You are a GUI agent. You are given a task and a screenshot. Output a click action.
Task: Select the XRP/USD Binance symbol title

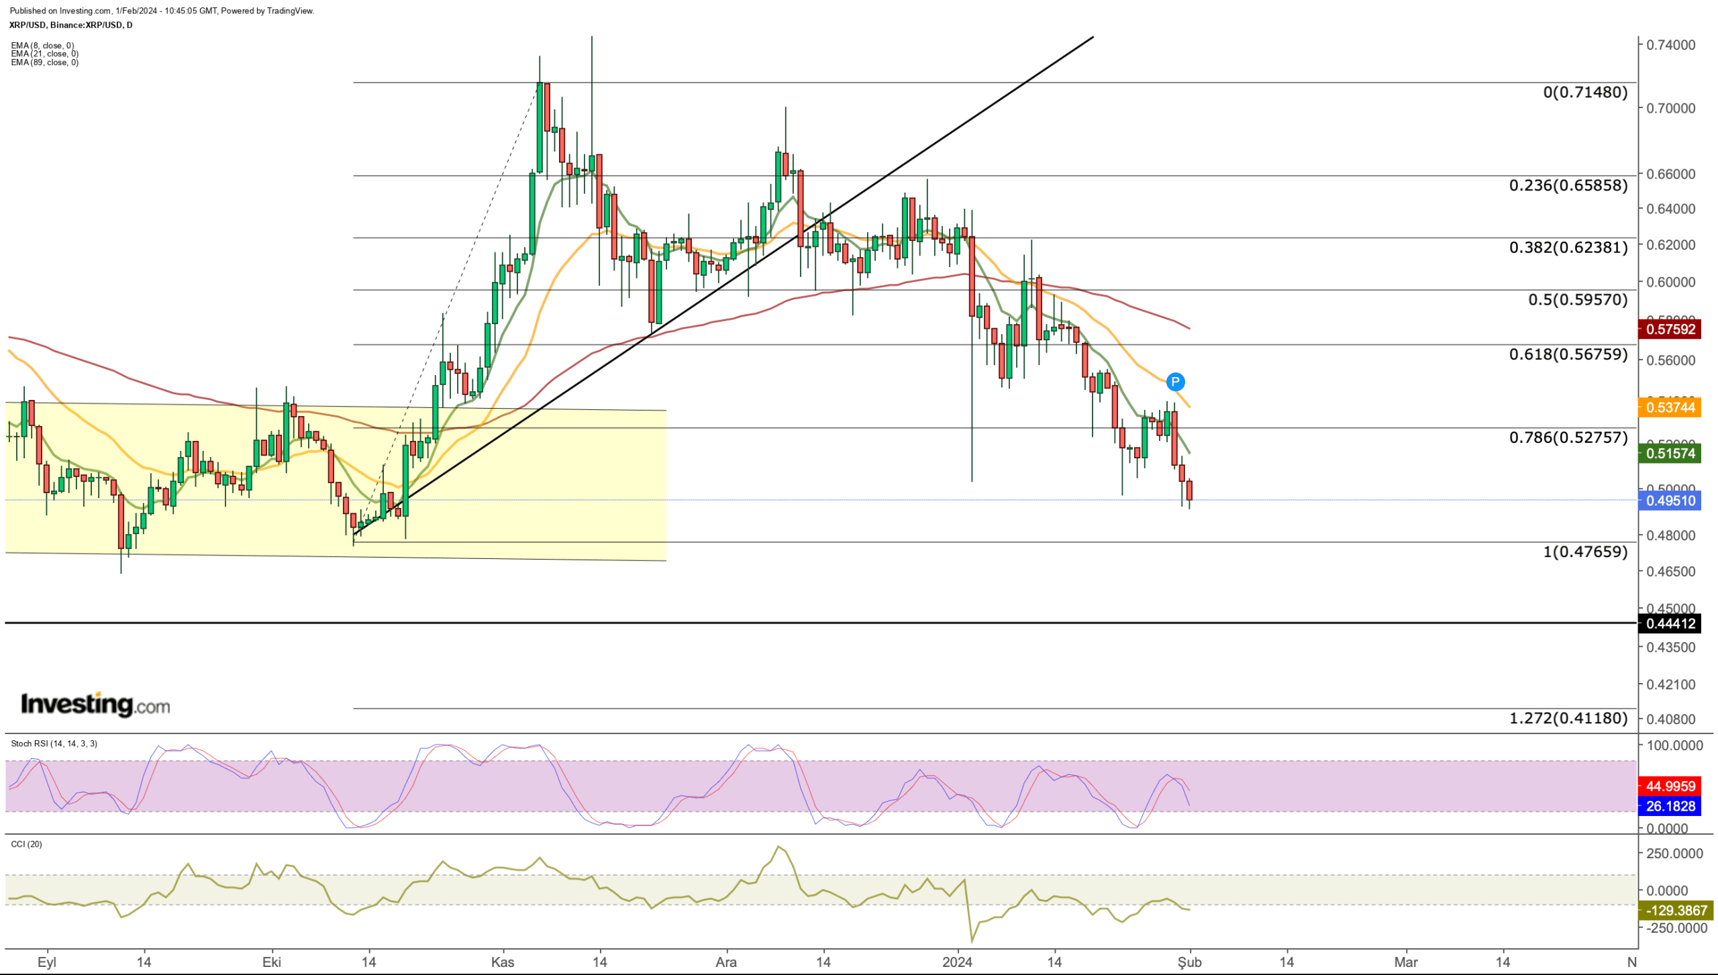(x=70, y=25)
